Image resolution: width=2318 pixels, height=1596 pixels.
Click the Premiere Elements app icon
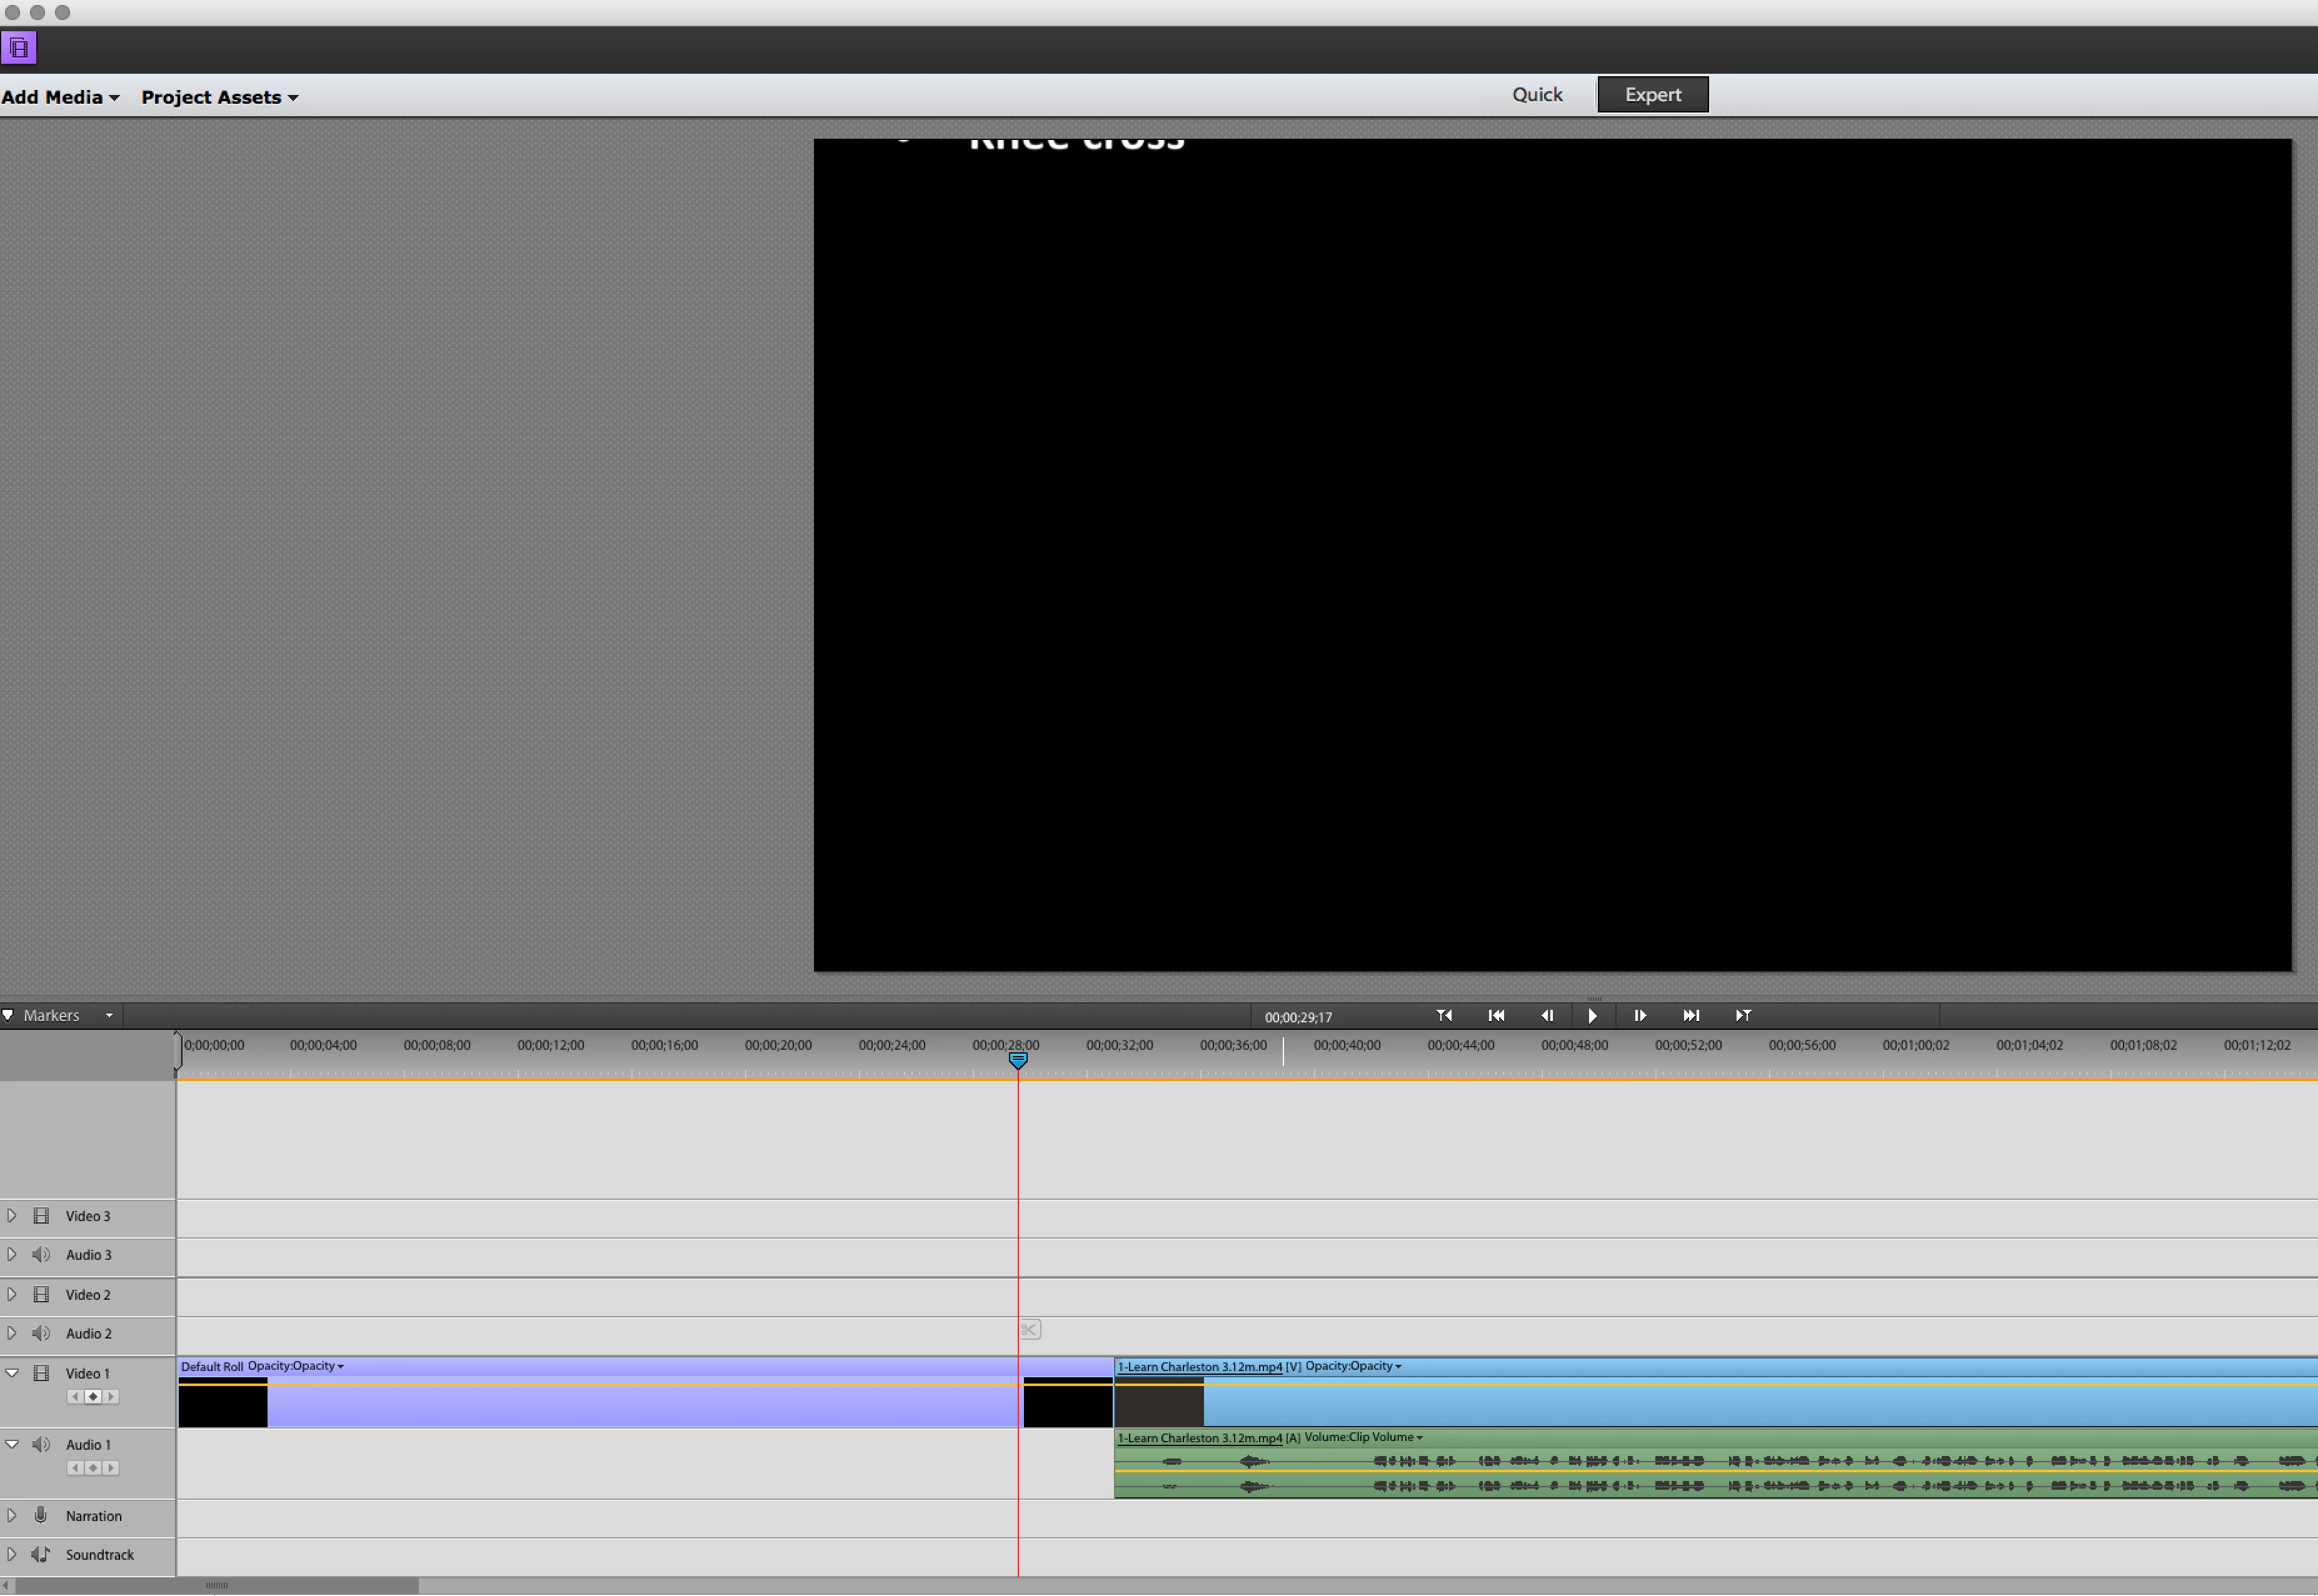click(x=19, y=47)
